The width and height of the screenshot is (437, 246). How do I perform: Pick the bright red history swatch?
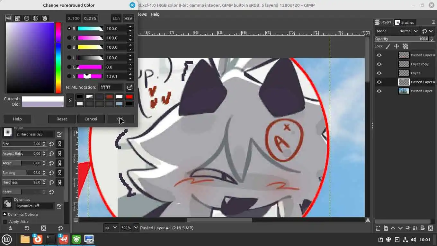[x=129, y=97]
